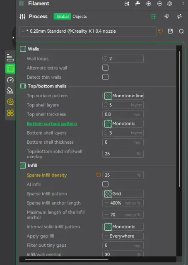188x265 pixels.
Task: Open Maximum infill anchor length dropdown
Action: pos(123,215)
